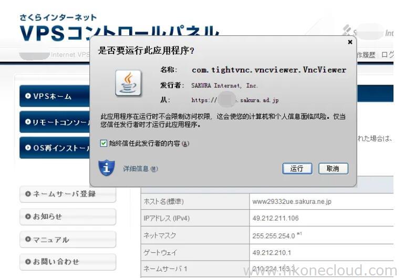Click the bullet icon beside お知らせ
Image resolution: width=404 pixels, height=278 pixels.
(x=28, y=217)
